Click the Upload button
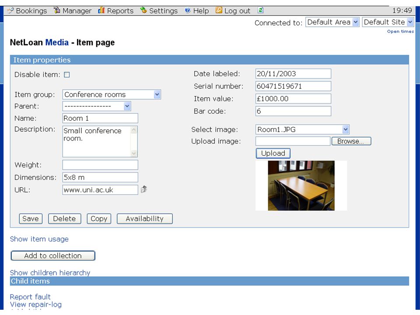The height and width of the screenshot is (315, 420). point(273,153)
